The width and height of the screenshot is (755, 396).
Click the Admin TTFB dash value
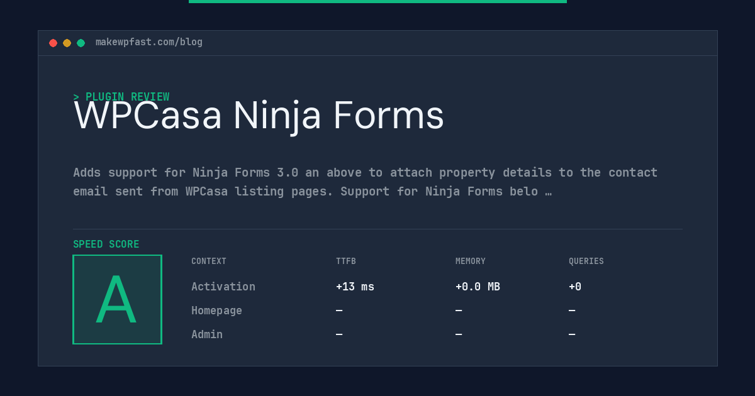click(339, 334)
